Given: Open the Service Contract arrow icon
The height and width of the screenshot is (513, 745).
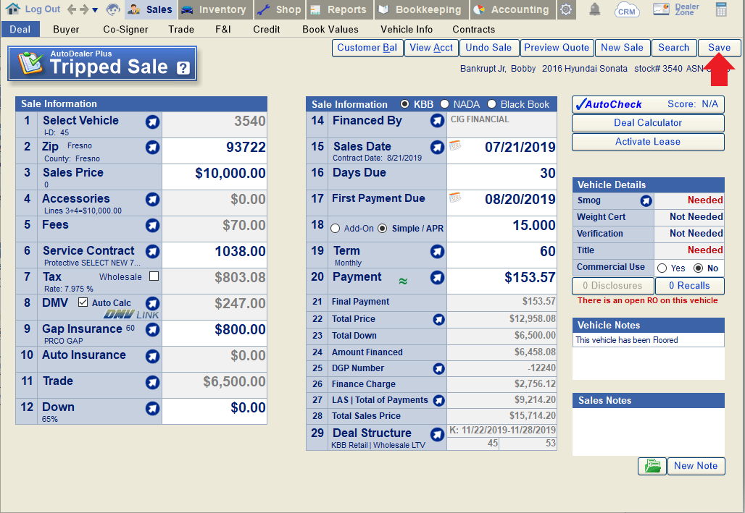Looking at the screenshot, I should pos(152,252).
